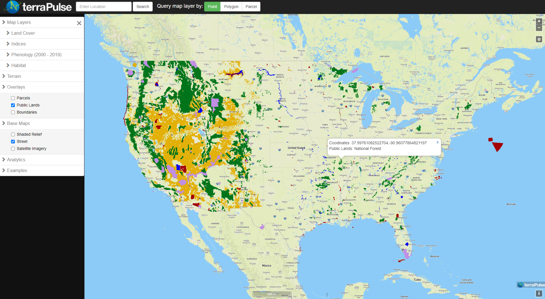Image resolution: width=545 pixels, height=299 pixels.
Task: Click the Mexico country label
Action: pos(267,266)
